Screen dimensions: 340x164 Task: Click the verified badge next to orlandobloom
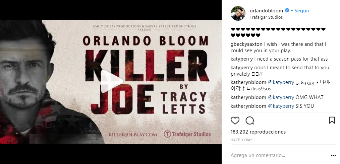(287, 10)
